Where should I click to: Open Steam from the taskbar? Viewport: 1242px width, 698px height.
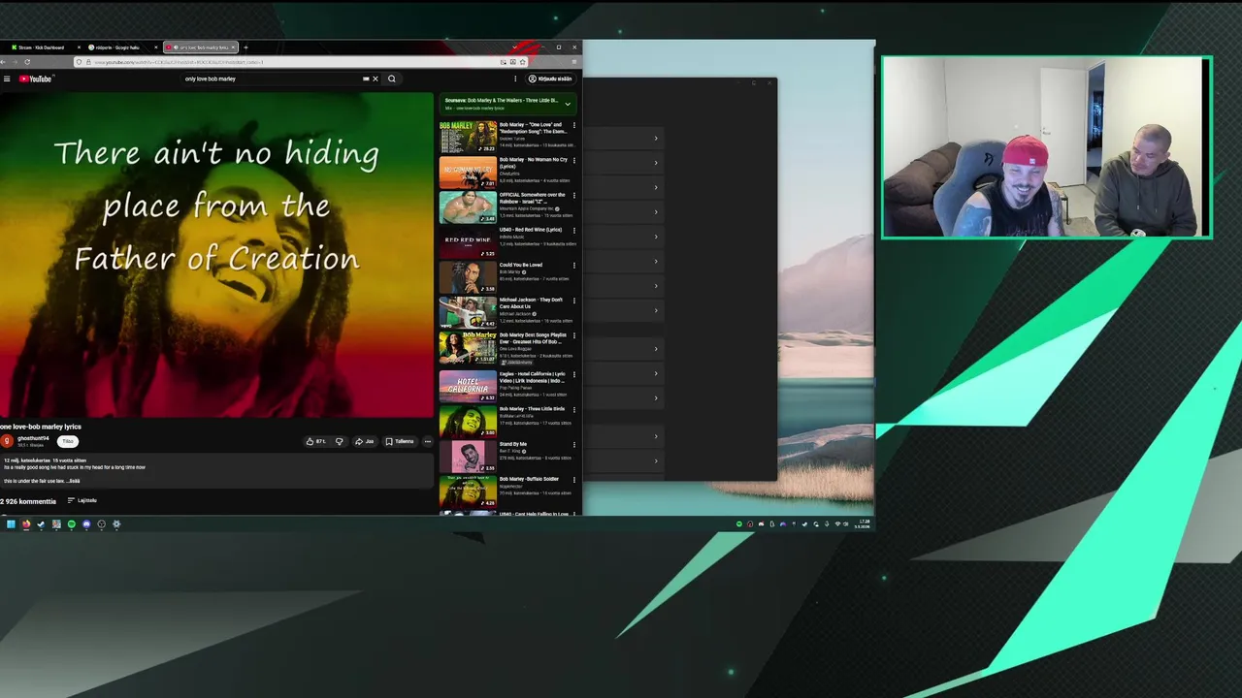click(41, 524)
